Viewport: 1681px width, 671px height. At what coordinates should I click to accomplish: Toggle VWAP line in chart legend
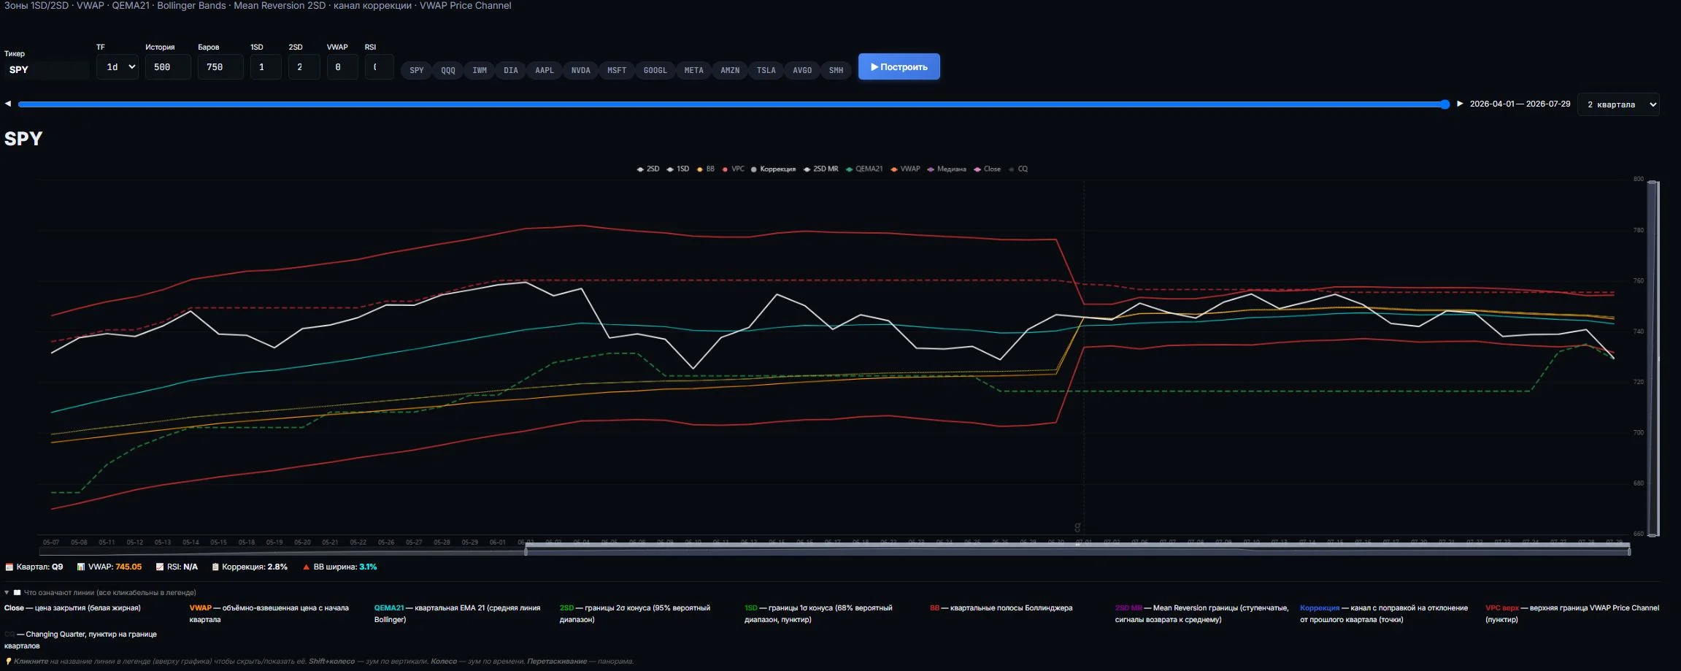pos(905,169)
